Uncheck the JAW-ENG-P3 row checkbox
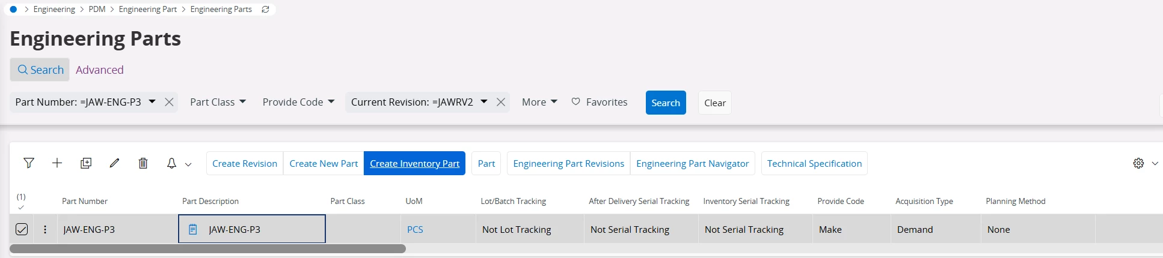The height and width of the screenshot is (258, 1163). pyautogui.click(x=22, y=229)
